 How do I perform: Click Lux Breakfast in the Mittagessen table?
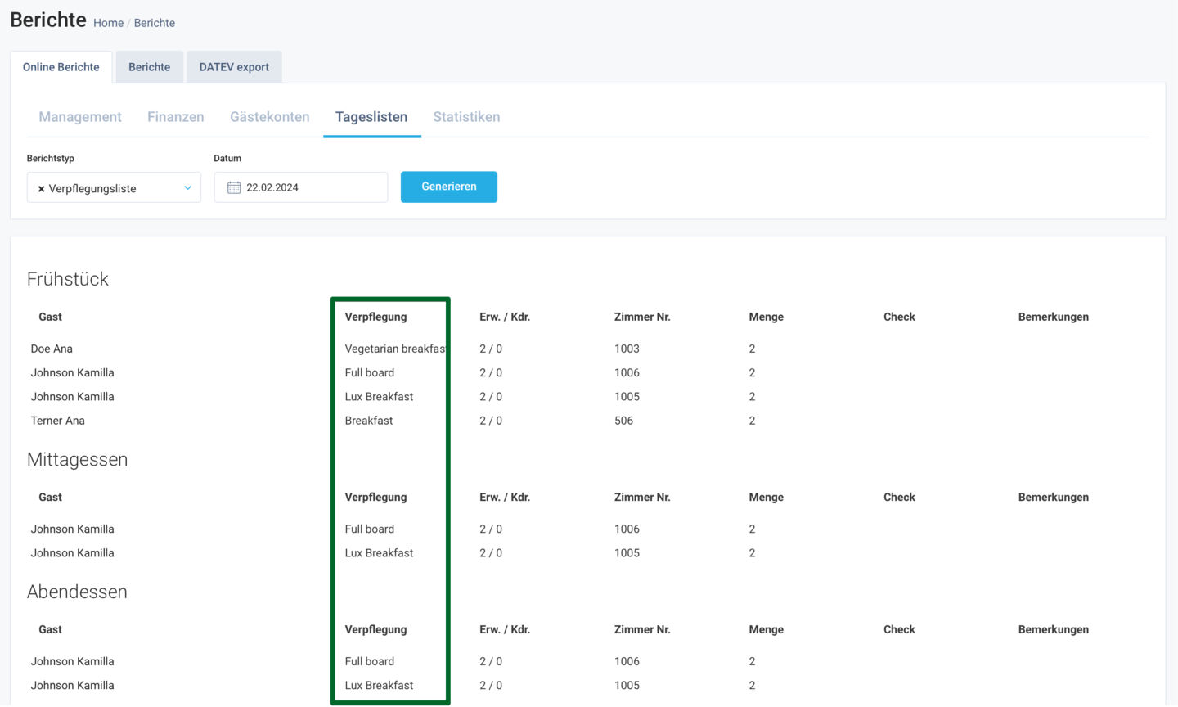[x=379, y=553]
